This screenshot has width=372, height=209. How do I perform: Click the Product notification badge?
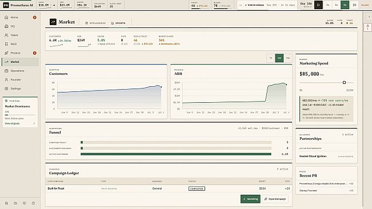point(35,53)
